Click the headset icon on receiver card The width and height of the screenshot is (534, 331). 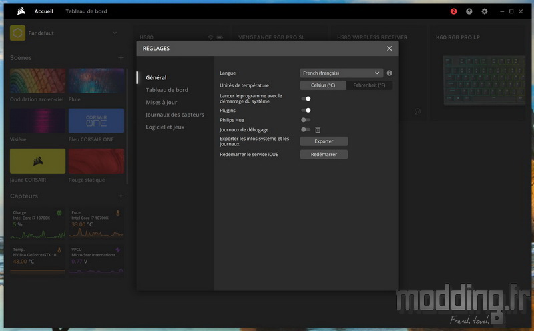[x=418, y=111]
